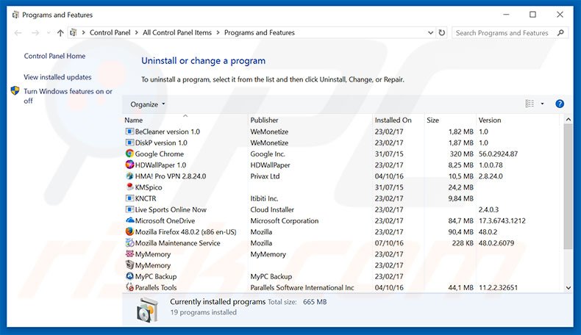This screenshot has height=335, width=581.
Task: Click the Back navigation arrow
Action: point(18,33)
